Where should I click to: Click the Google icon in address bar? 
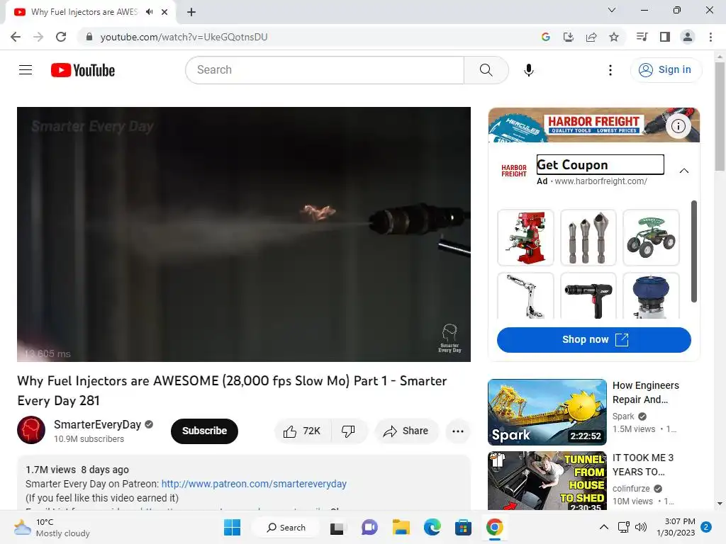click(545, 37)
